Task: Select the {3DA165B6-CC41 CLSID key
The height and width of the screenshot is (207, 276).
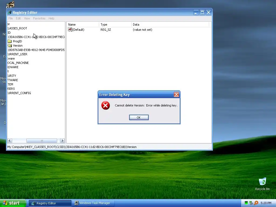Action: [x=36, y=37]
